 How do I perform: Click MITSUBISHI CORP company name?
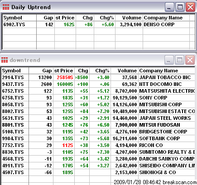click(x=160, y=104)
